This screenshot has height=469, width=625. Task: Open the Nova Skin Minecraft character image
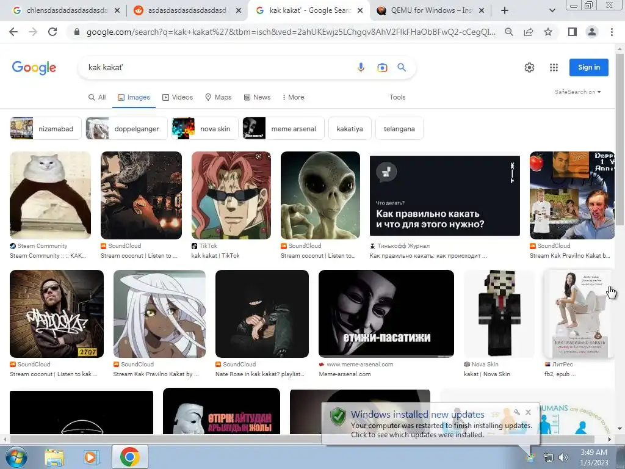click(499, 313)
